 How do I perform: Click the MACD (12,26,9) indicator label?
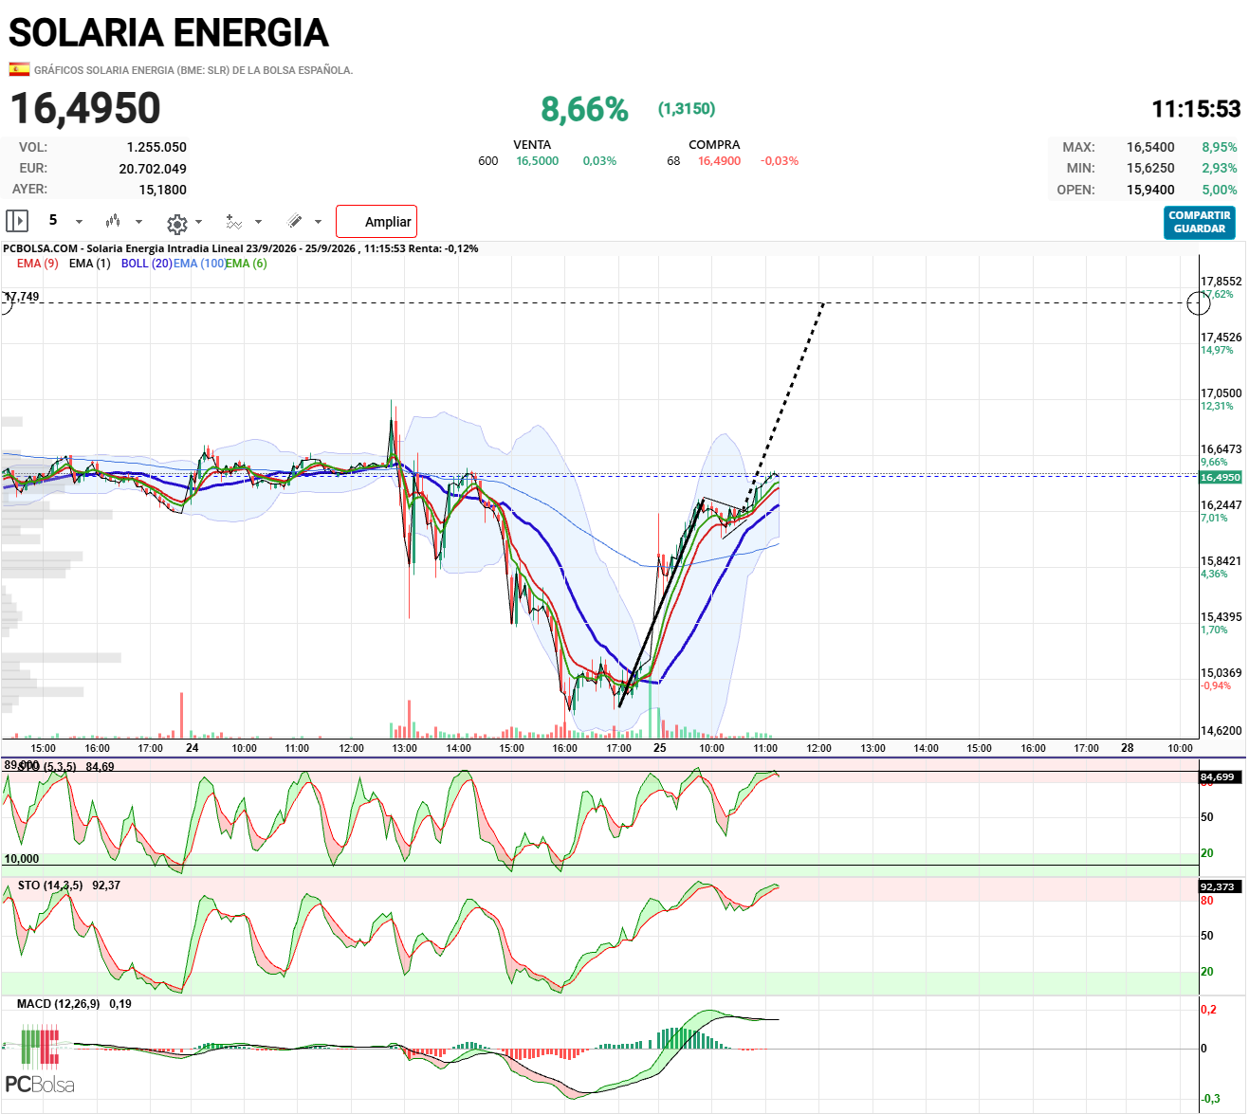coord(59,1004)
